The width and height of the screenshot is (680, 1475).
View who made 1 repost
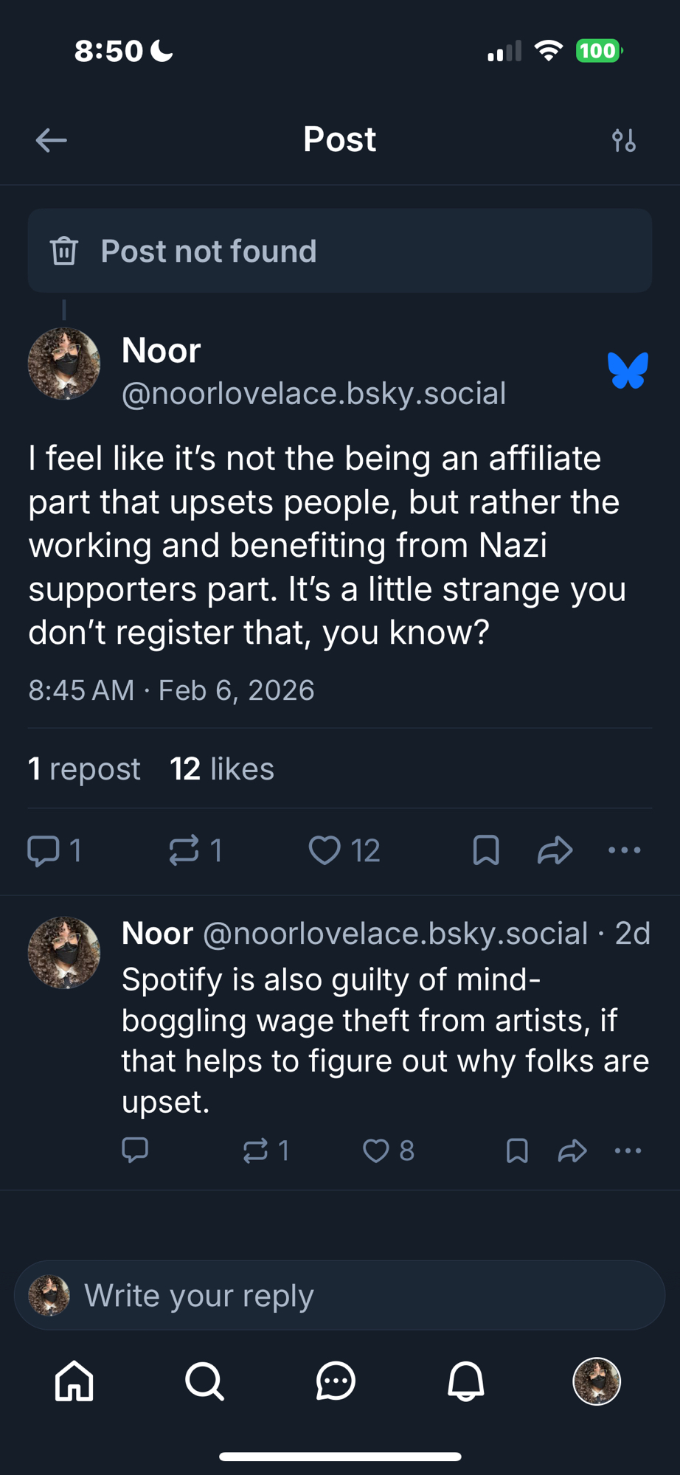tap(84, 769)
